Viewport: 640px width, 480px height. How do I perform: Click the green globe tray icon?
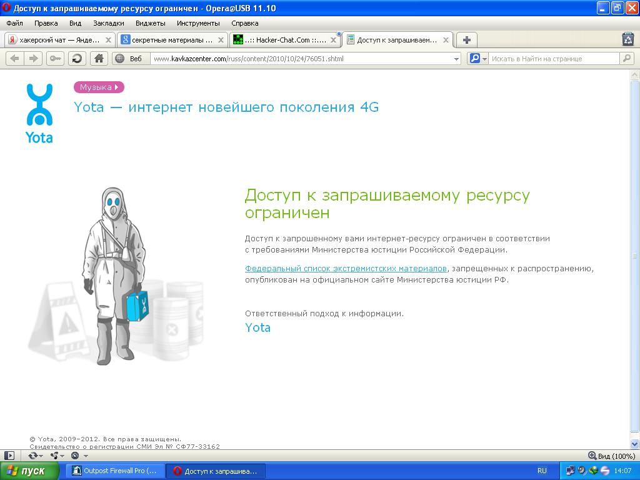click(593, 471)
